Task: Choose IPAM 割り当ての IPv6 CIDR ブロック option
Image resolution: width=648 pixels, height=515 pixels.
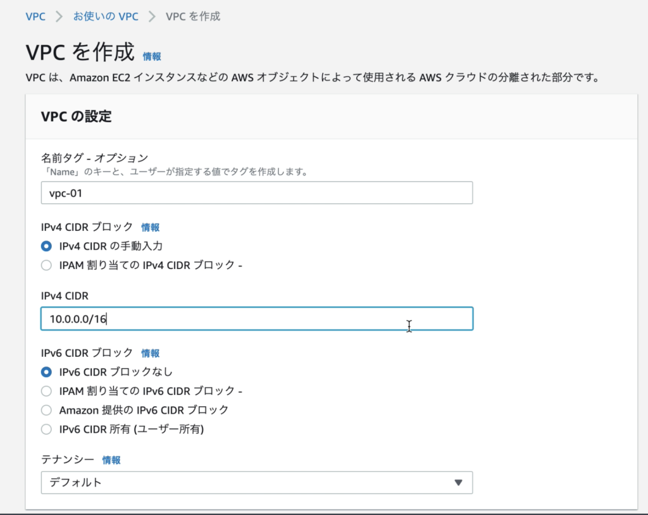Action: pos(46,391)
